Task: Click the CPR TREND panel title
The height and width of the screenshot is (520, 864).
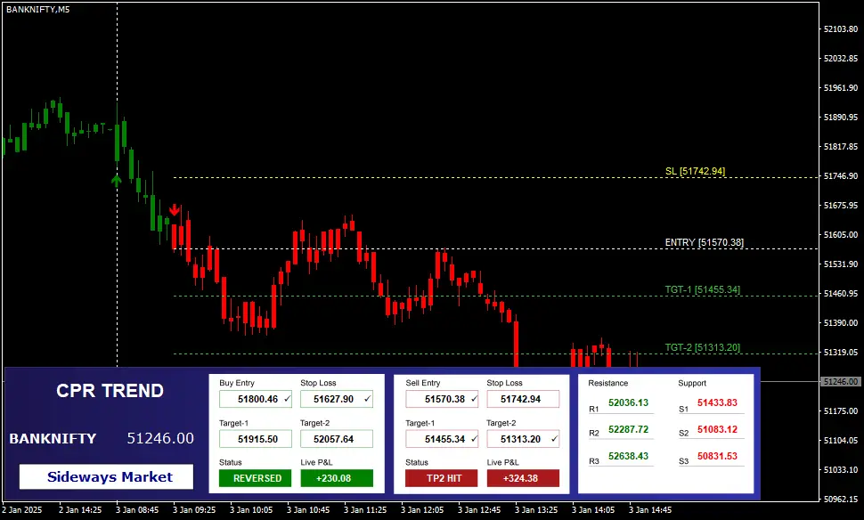Action: (x=110, y=391)
